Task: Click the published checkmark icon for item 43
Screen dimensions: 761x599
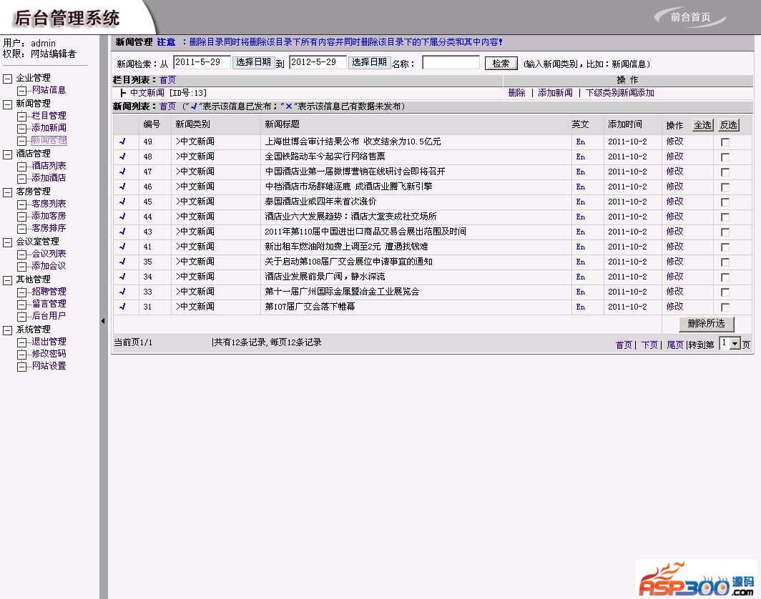Action: (122, 232)
